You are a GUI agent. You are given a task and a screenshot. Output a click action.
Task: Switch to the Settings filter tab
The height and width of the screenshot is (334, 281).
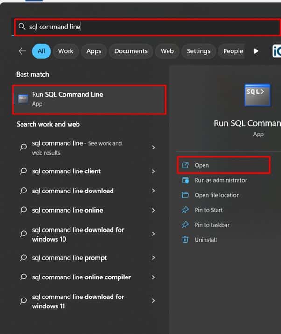coord(198,51)
